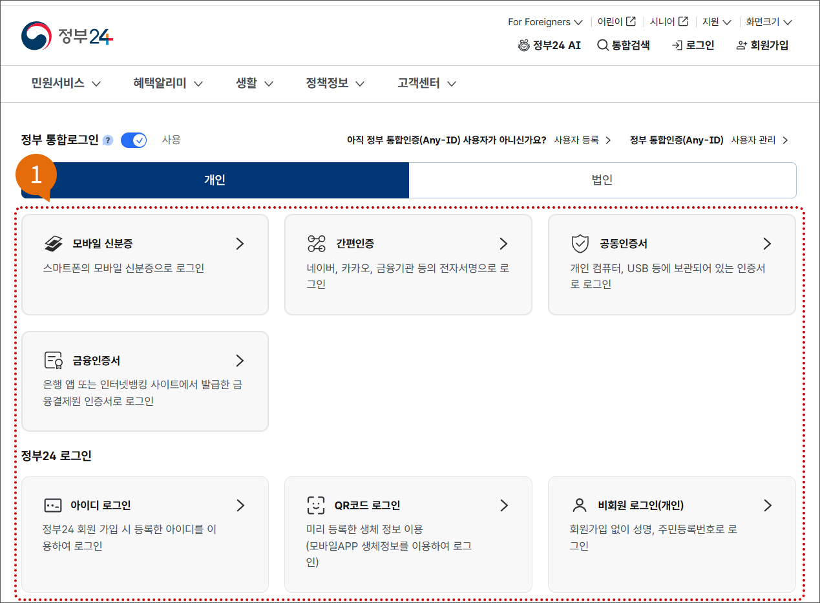
Task: Open the 혜택알리미 menu
Action: pos(169,83)
